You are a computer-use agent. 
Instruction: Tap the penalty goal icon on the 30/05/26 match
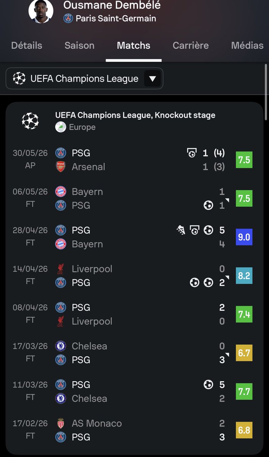[x=192, y=153]
